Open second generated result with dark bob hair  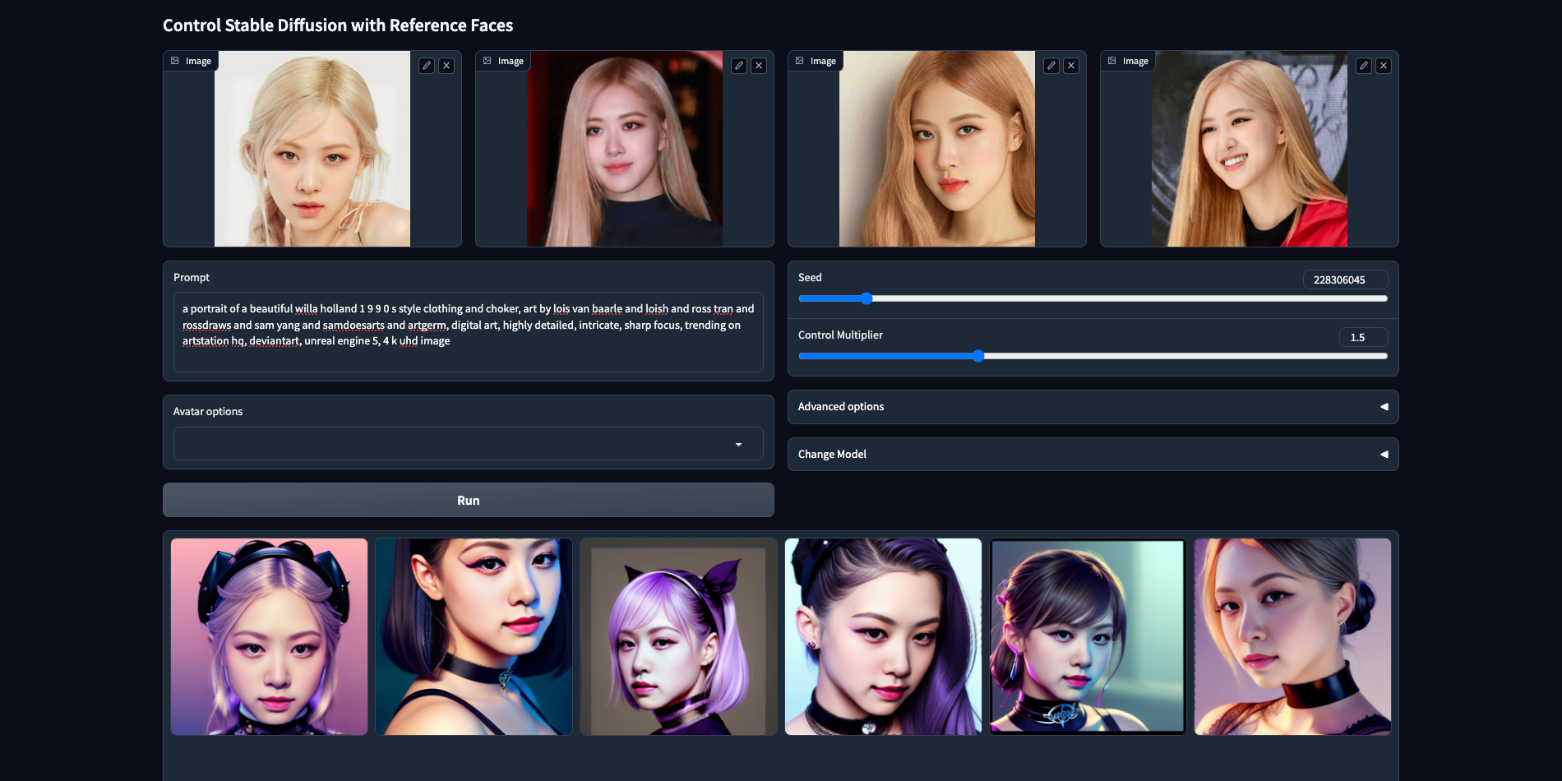[x=474, y=637]
